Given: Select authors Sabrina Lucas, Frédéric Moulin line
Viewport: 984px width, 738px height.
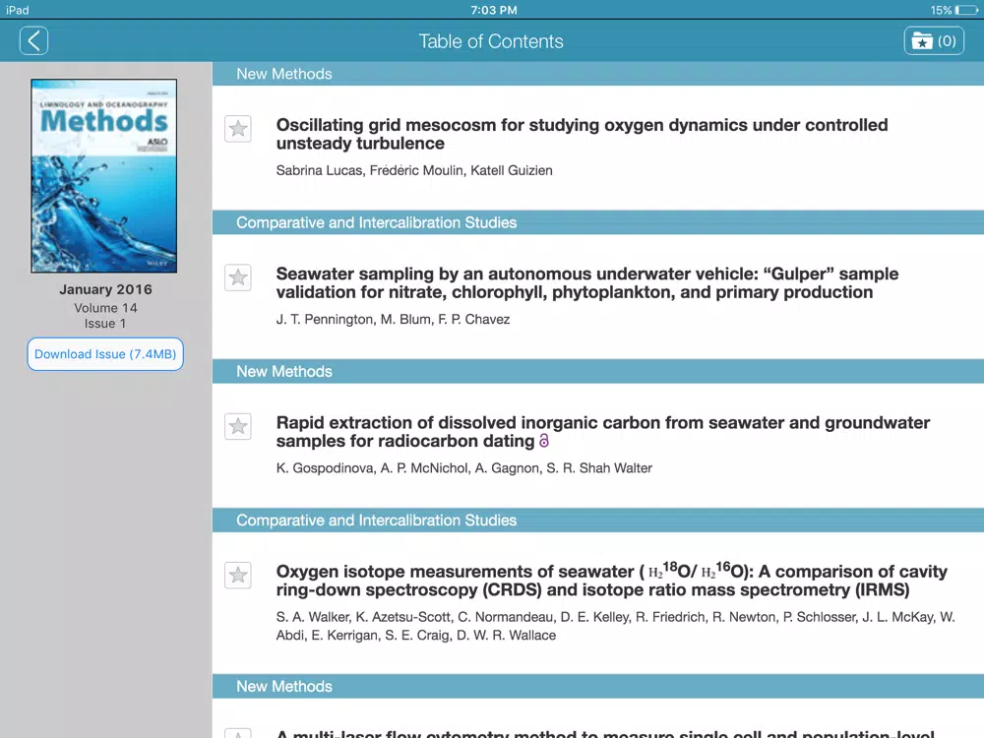Looking at the screenshot, I should point(414,170).
